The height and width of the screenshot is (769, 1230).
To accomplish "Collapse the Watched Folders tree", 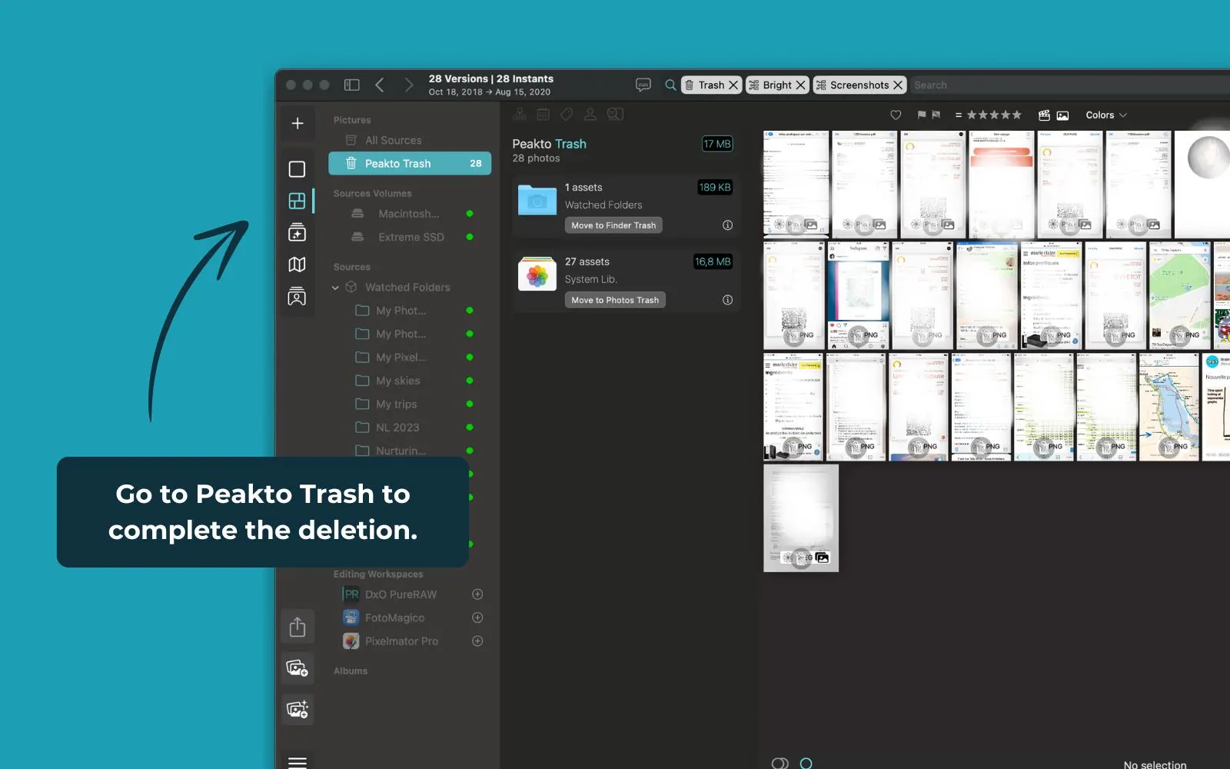I will coord(335,288).
